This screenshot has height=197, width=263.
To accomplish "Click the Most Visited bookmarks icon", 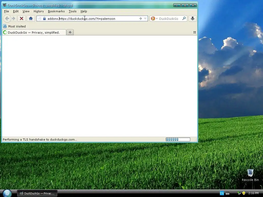I will coord(5,26).
